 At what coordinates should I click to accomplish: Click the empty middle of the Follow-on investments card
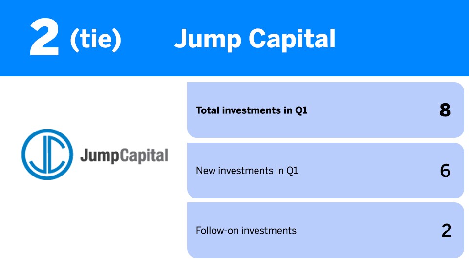click(366, 231)
